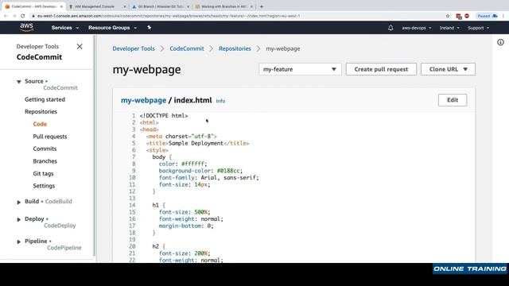Open the Services menu
The height and width of the screenshot is (286, 509).
pyautogui.click(x=65, y=28)
